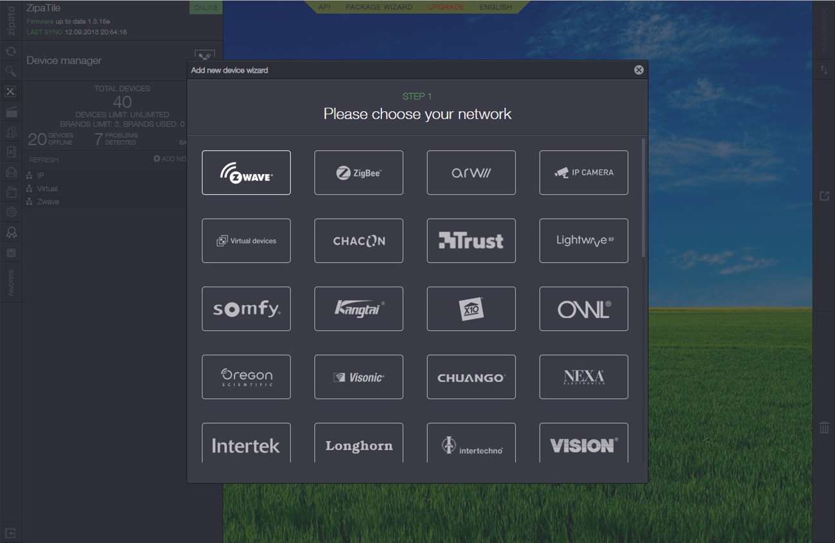Click the Refresh link in Device manager

(44, 159)
